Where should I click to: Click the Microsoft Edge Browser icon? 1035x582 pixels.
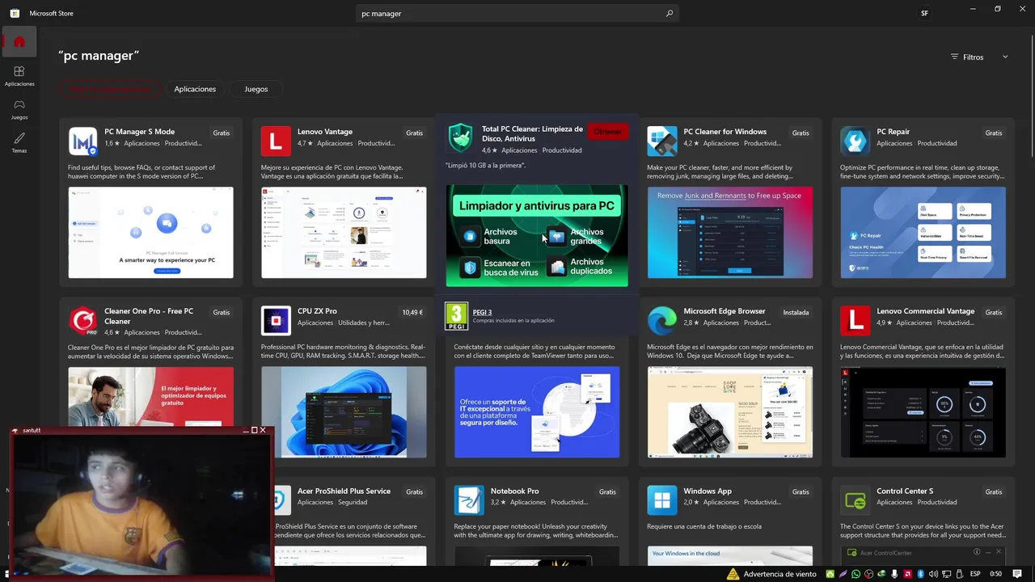pos(662,321)
